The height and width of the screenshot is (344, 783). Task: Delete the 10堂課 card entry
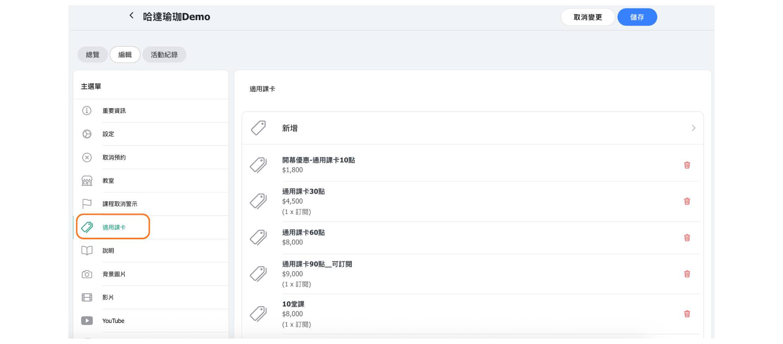tap(687, 314)
